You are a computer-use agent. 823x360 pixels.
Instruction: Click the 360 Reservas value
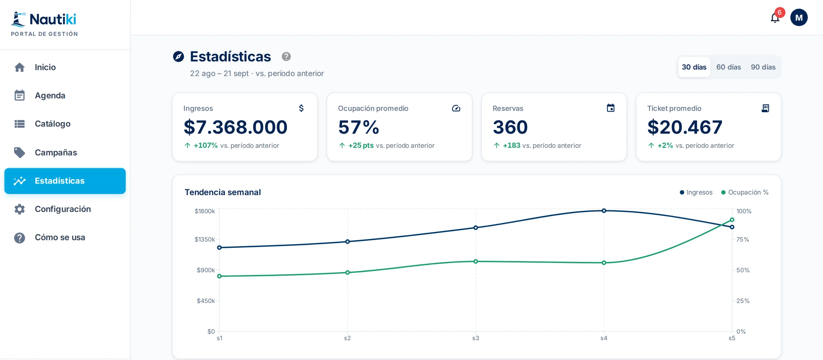(510, 127)
